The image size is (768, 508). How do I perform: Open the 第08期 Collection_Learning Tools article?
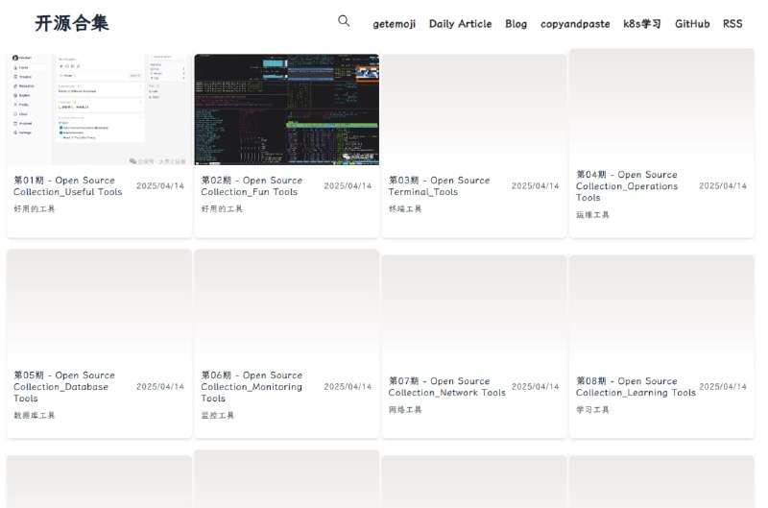point(636,387)
